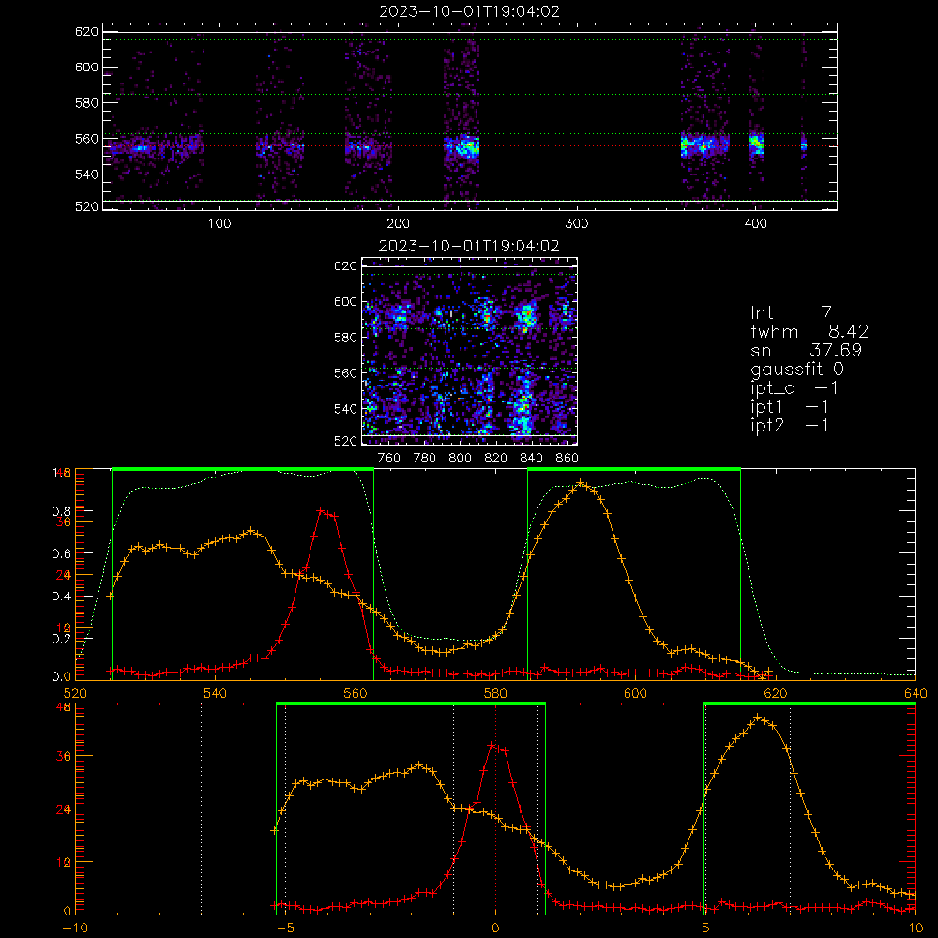The width and height of the screenshot is (938, 938).
Task: Select the 'sn 37.69' readout line
Action: pyautogui.click(x=807, y=351)
